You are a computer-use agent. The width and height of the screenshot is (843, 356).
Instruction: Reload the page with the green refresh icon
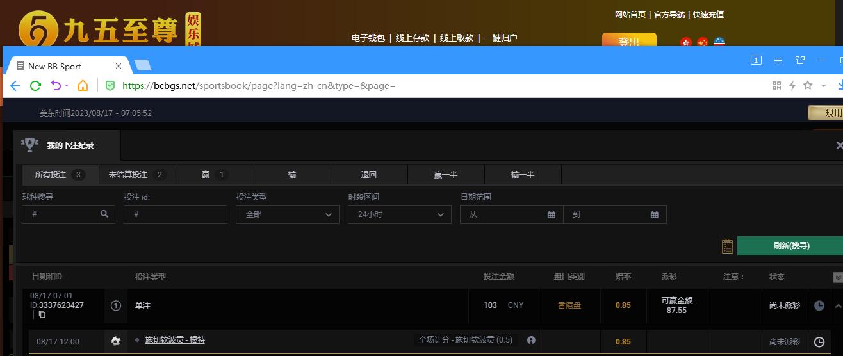pos(35,85)
